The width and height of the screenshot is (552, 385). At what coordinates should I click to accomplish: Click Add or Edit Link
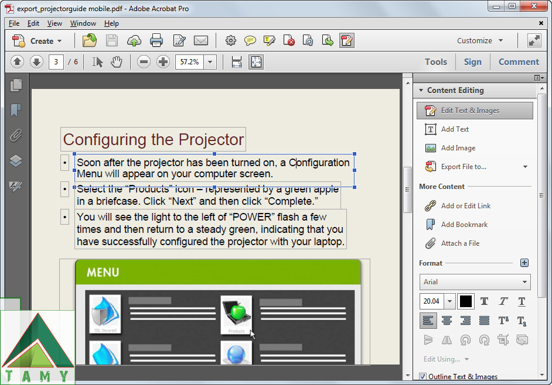pos(465,206)
